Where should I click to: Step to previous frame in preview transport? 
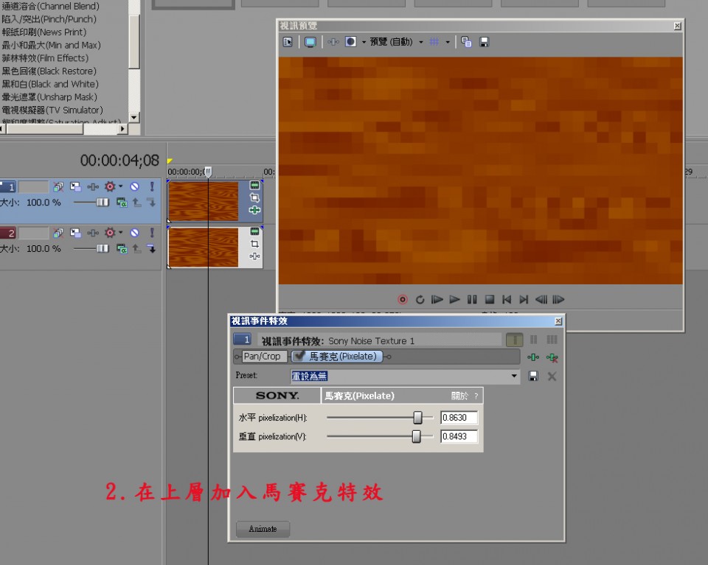tap(541, 299)
